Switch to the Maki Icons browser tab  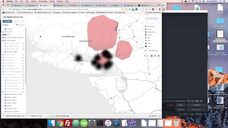(x=59, y=5)
